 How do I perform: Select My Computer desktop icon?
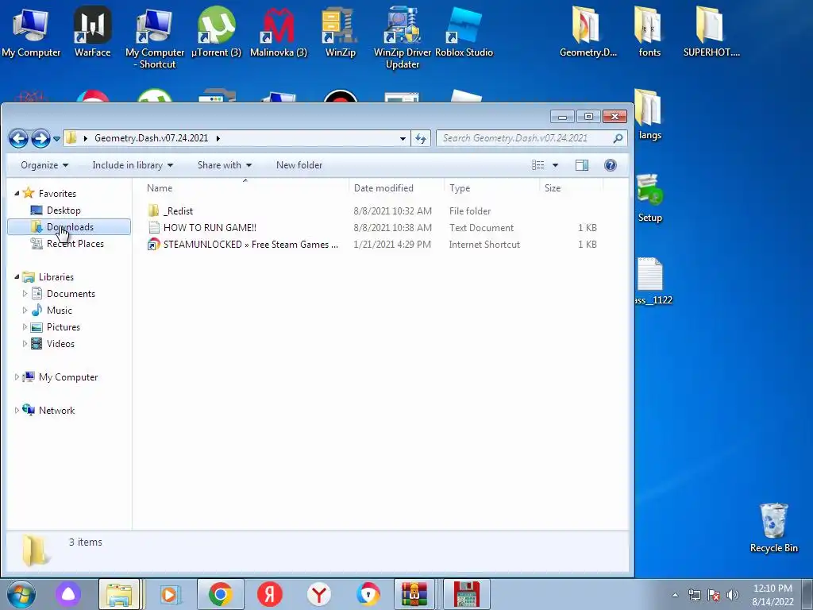click(31, 31)
